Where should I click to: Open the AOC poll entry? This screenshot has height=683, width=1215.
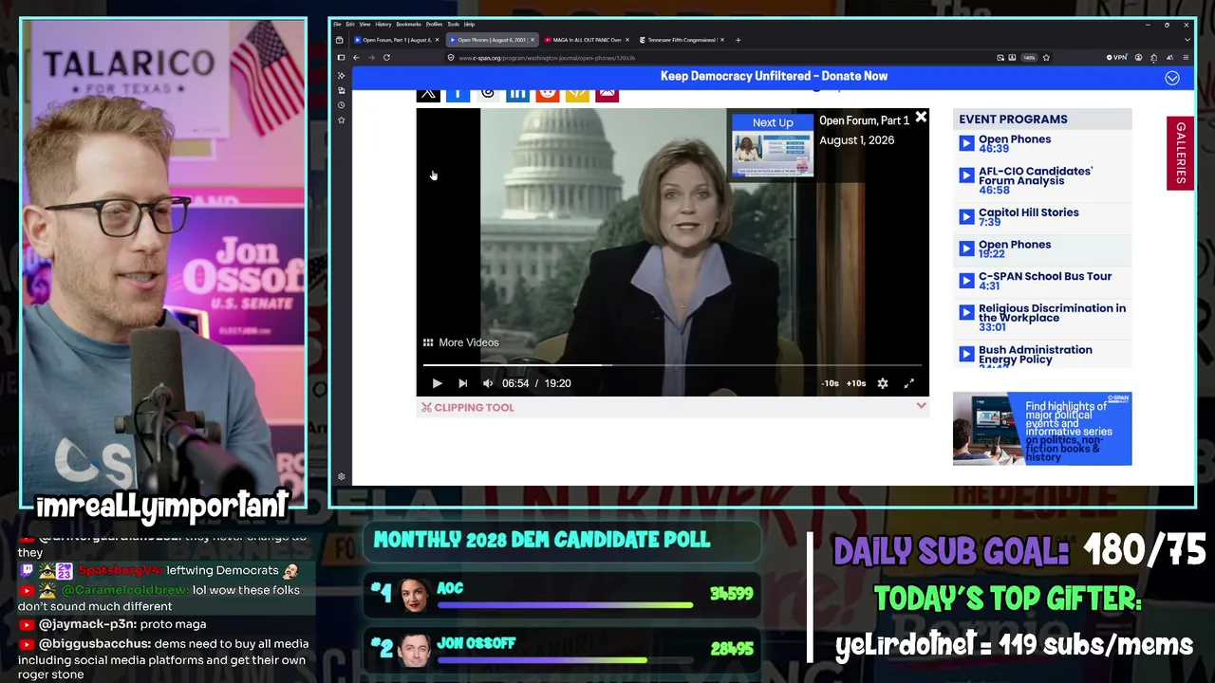pyautogui.click(x=562, y=595)
